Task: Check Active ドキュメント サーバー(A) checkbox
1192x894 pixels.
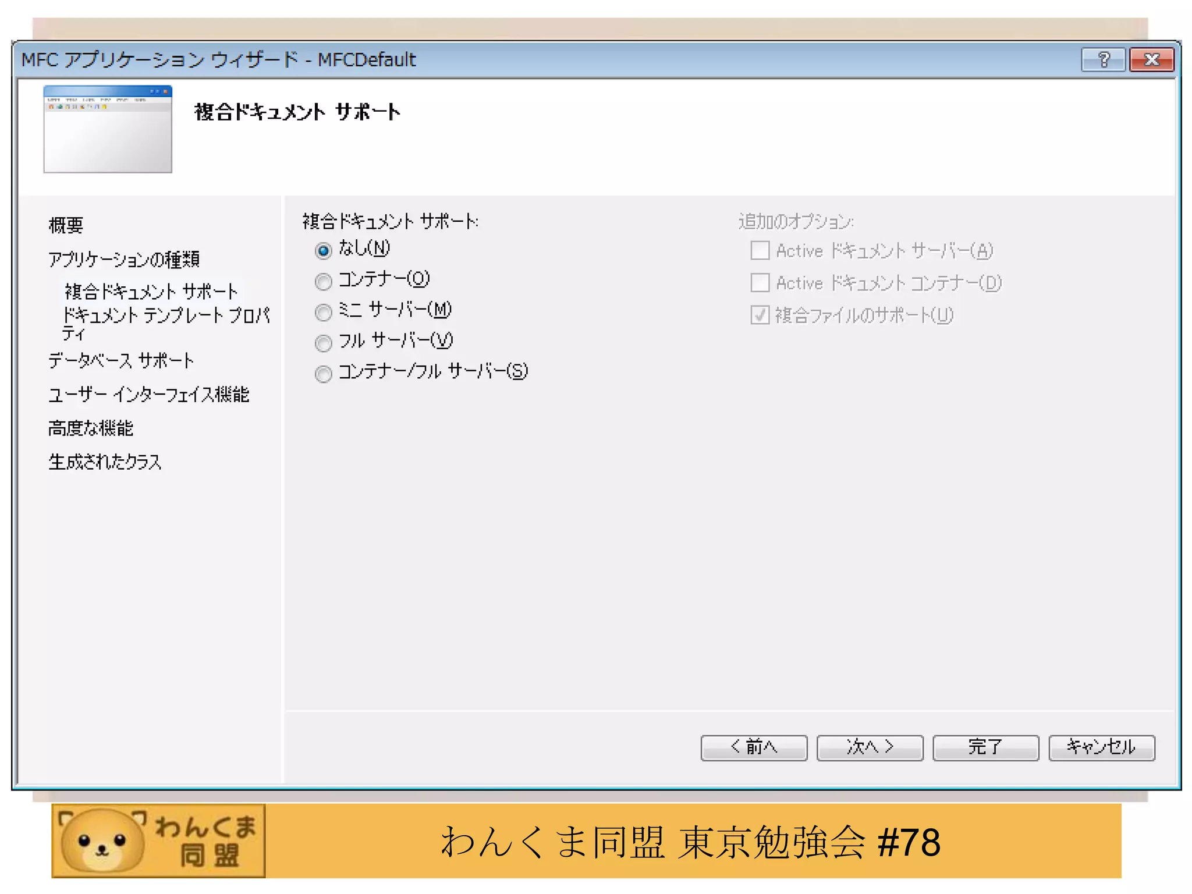Action: (760, 251)
